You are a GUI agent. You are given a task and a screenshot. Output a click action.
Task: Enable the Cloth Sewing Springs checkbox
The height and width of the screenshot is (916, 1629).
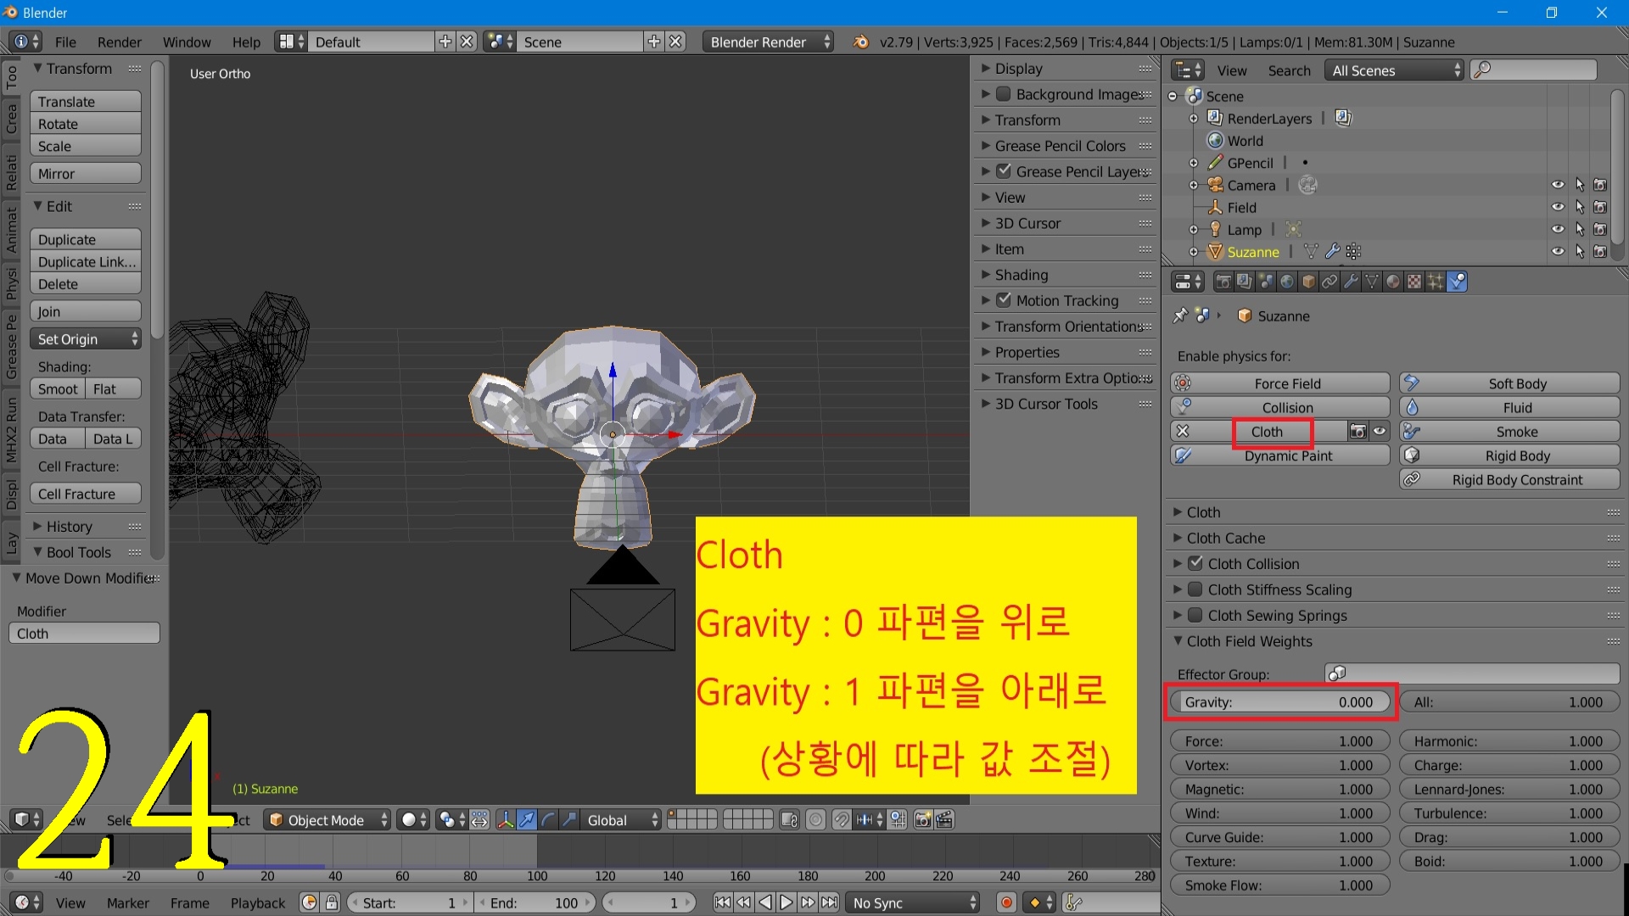click(x=1195, y=616)
